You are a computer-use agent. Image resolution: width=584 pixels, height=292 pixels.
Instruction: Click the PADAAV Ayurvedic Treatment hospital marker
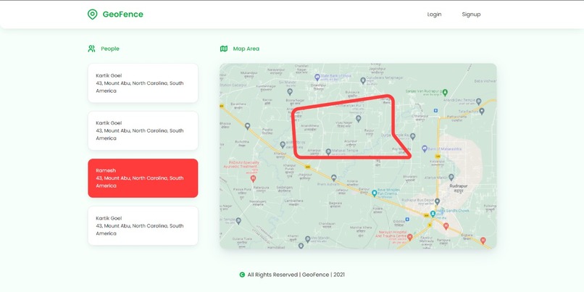pos(254,178)
